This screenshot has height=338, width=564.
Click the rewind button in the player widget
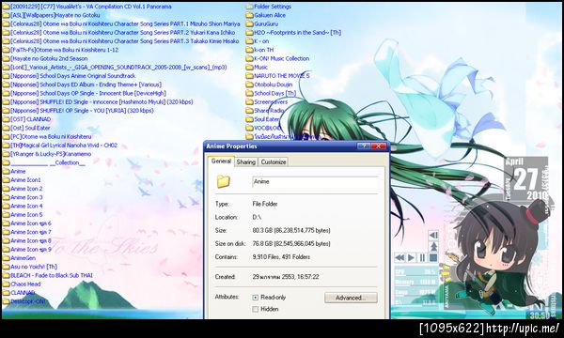[400, 257]
